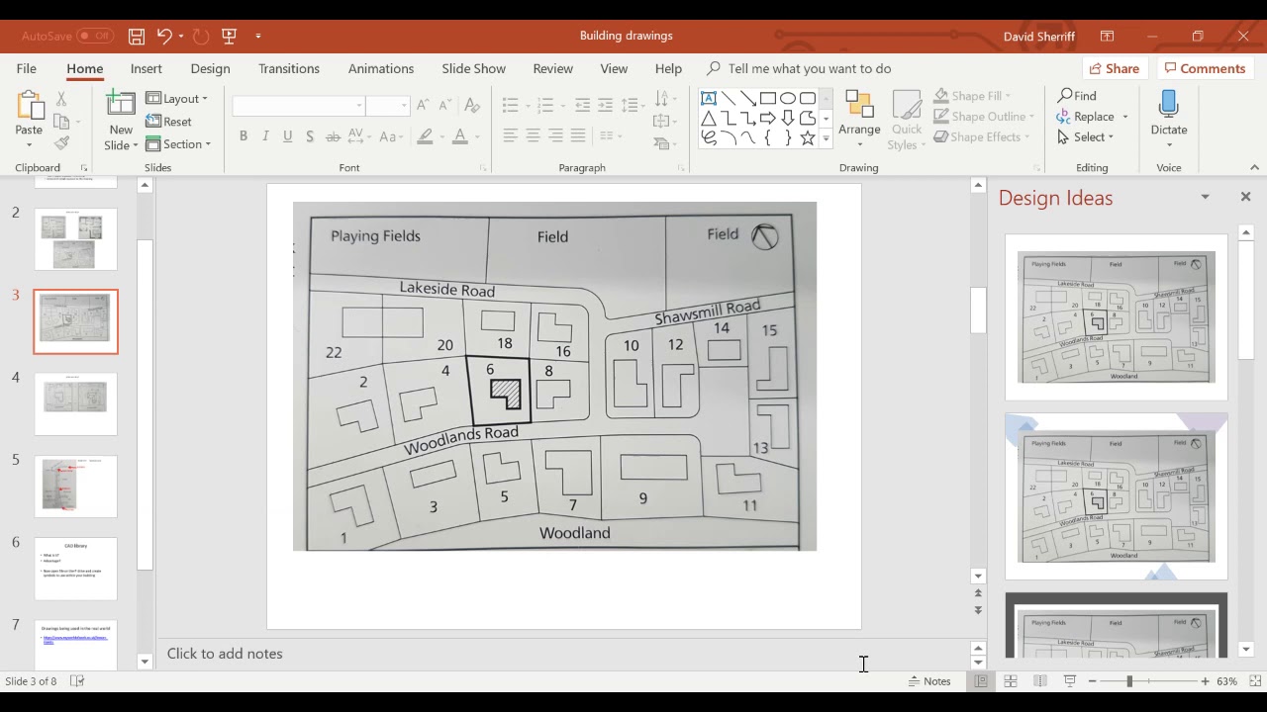1267x712 pixels.
Task: Click the Format Painter brush
Action: pos(61,143)
